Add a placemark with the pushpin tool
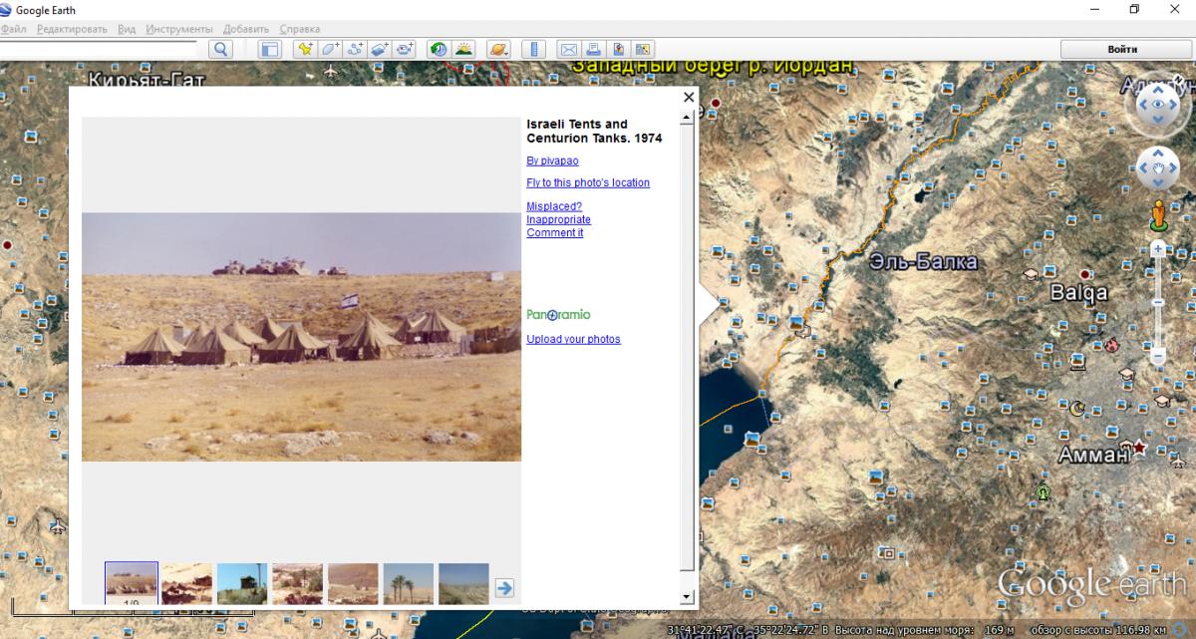The image size is (1196, 639). tap(305, 49)
